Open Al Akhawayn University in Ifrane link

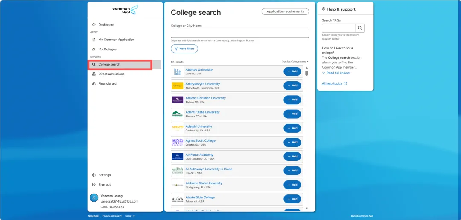(x=209, y=169)
